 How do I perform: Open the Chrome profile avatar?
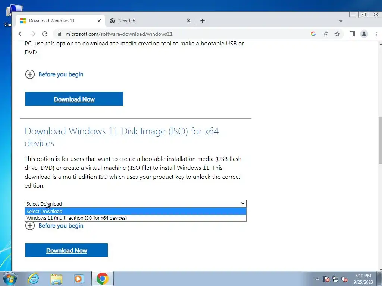point(364,34)
